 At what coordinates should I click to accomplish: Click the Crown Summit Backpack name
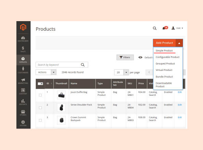[x=78, y=119]
